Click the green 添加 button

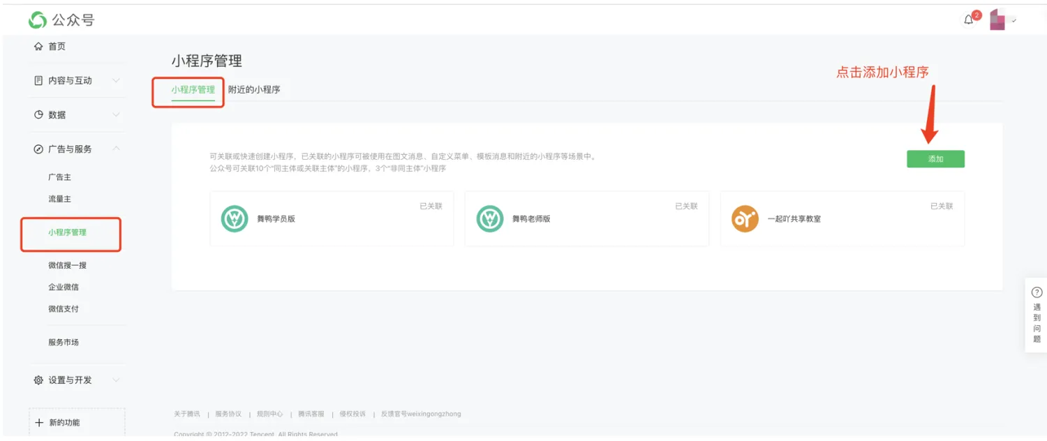click(x=935, y=159)
